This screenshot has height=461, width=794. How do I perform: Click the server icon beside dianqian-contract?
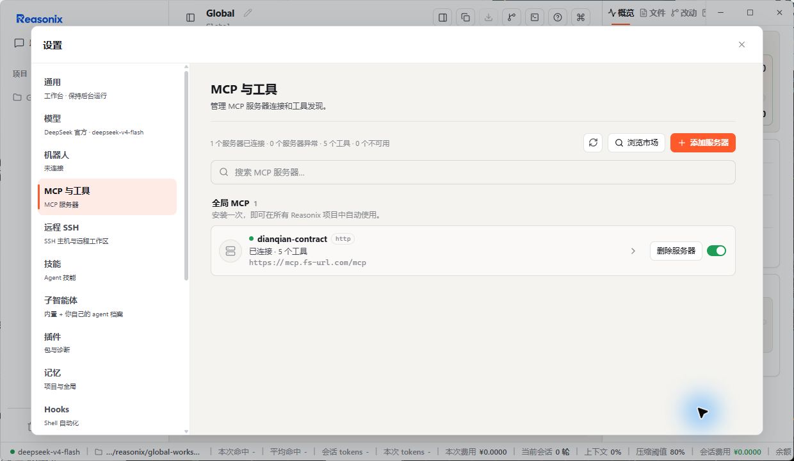pos(231,251)
